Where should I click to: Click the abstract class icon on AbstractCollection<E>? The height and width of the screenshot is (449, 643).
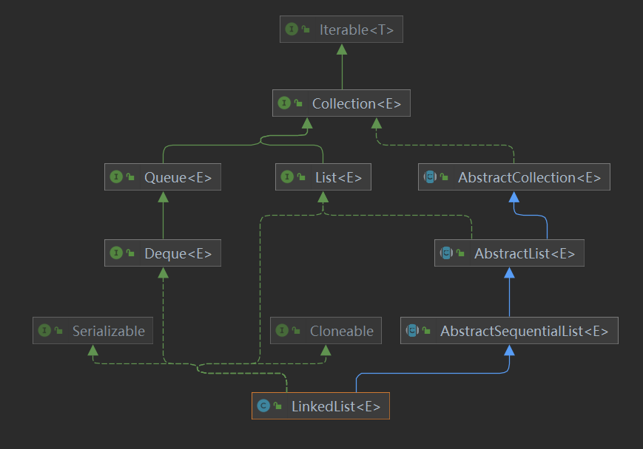coord(430,176)
